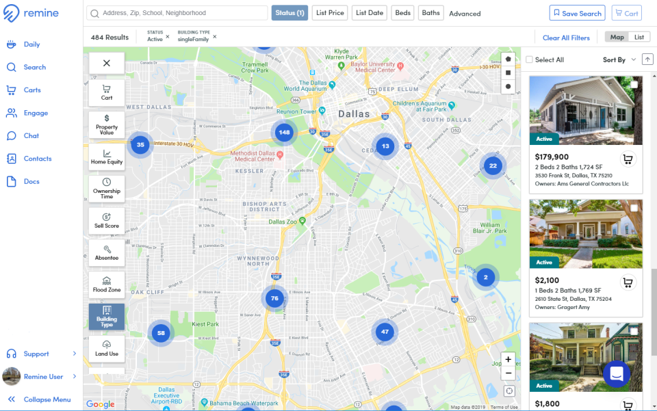This screenshot has width=657, height=411.
Task: Click the 484 Results count
Action: click(x=109, y=37)
